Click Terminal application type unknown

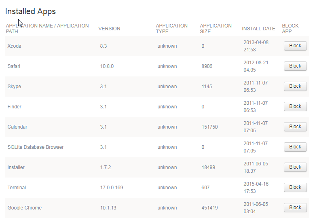[x=167, y=188]
